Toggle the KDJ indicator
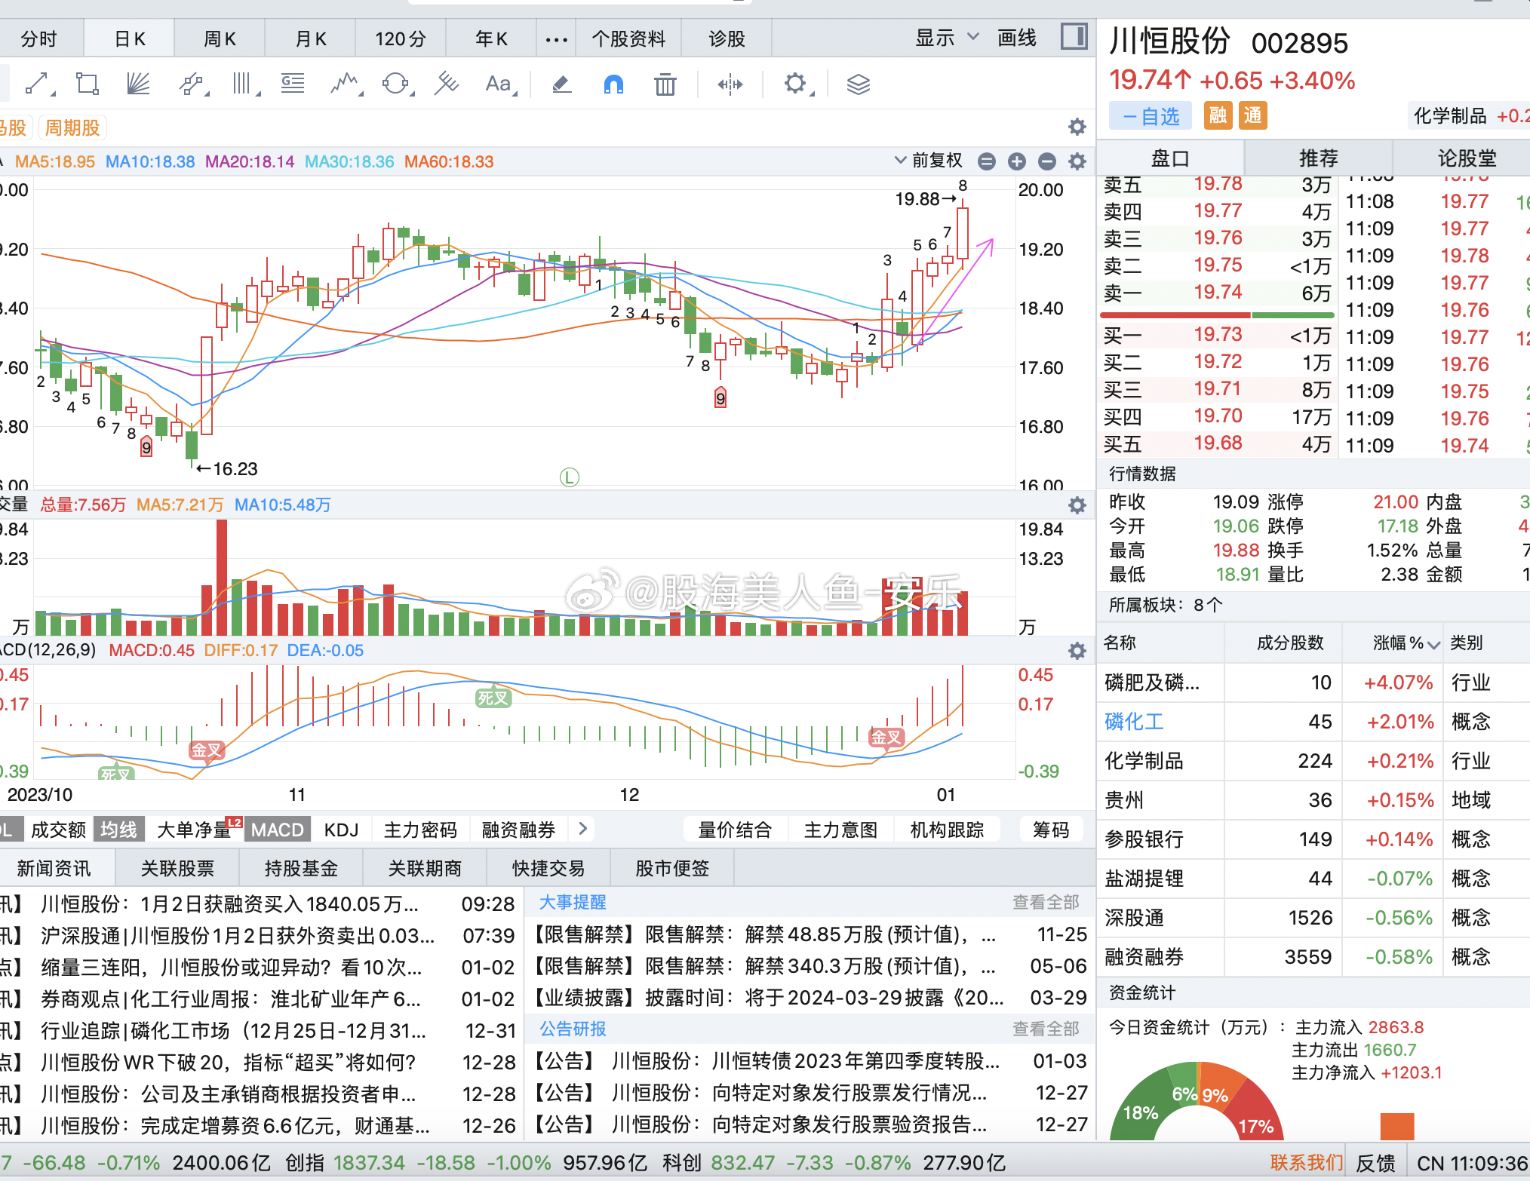The image size is (1530, 1181). [341, 830]
